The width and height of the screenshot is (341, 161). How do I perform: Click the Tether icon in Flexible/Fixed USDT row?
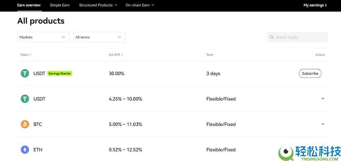[25, 99]
